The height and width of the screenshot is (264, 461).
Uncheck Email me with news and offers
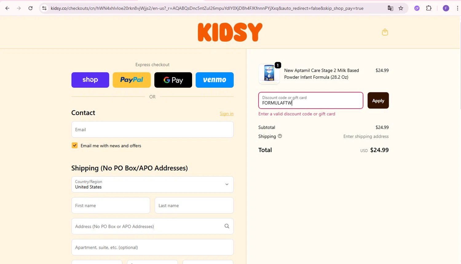75,145
